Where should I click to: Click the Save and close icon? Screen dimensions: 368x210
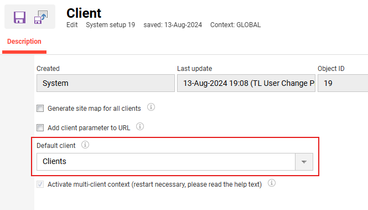coord(41,17)
